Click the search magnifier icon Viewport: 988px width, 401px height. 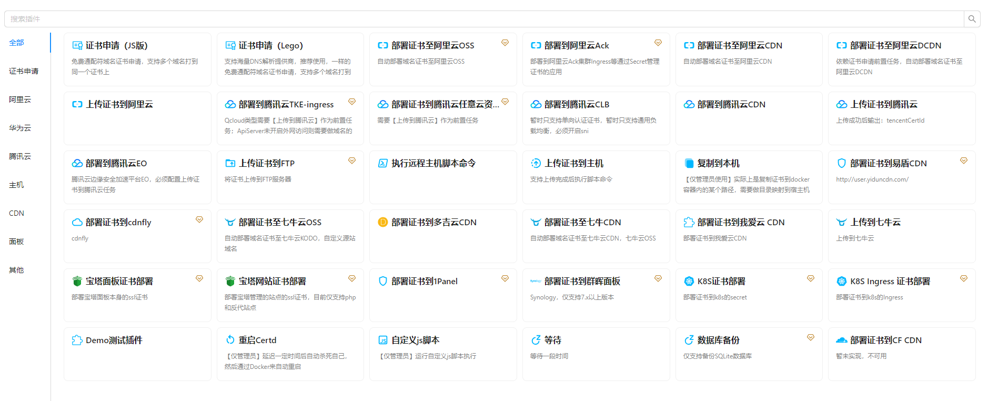pyautogui.click(x=972, y=19)
